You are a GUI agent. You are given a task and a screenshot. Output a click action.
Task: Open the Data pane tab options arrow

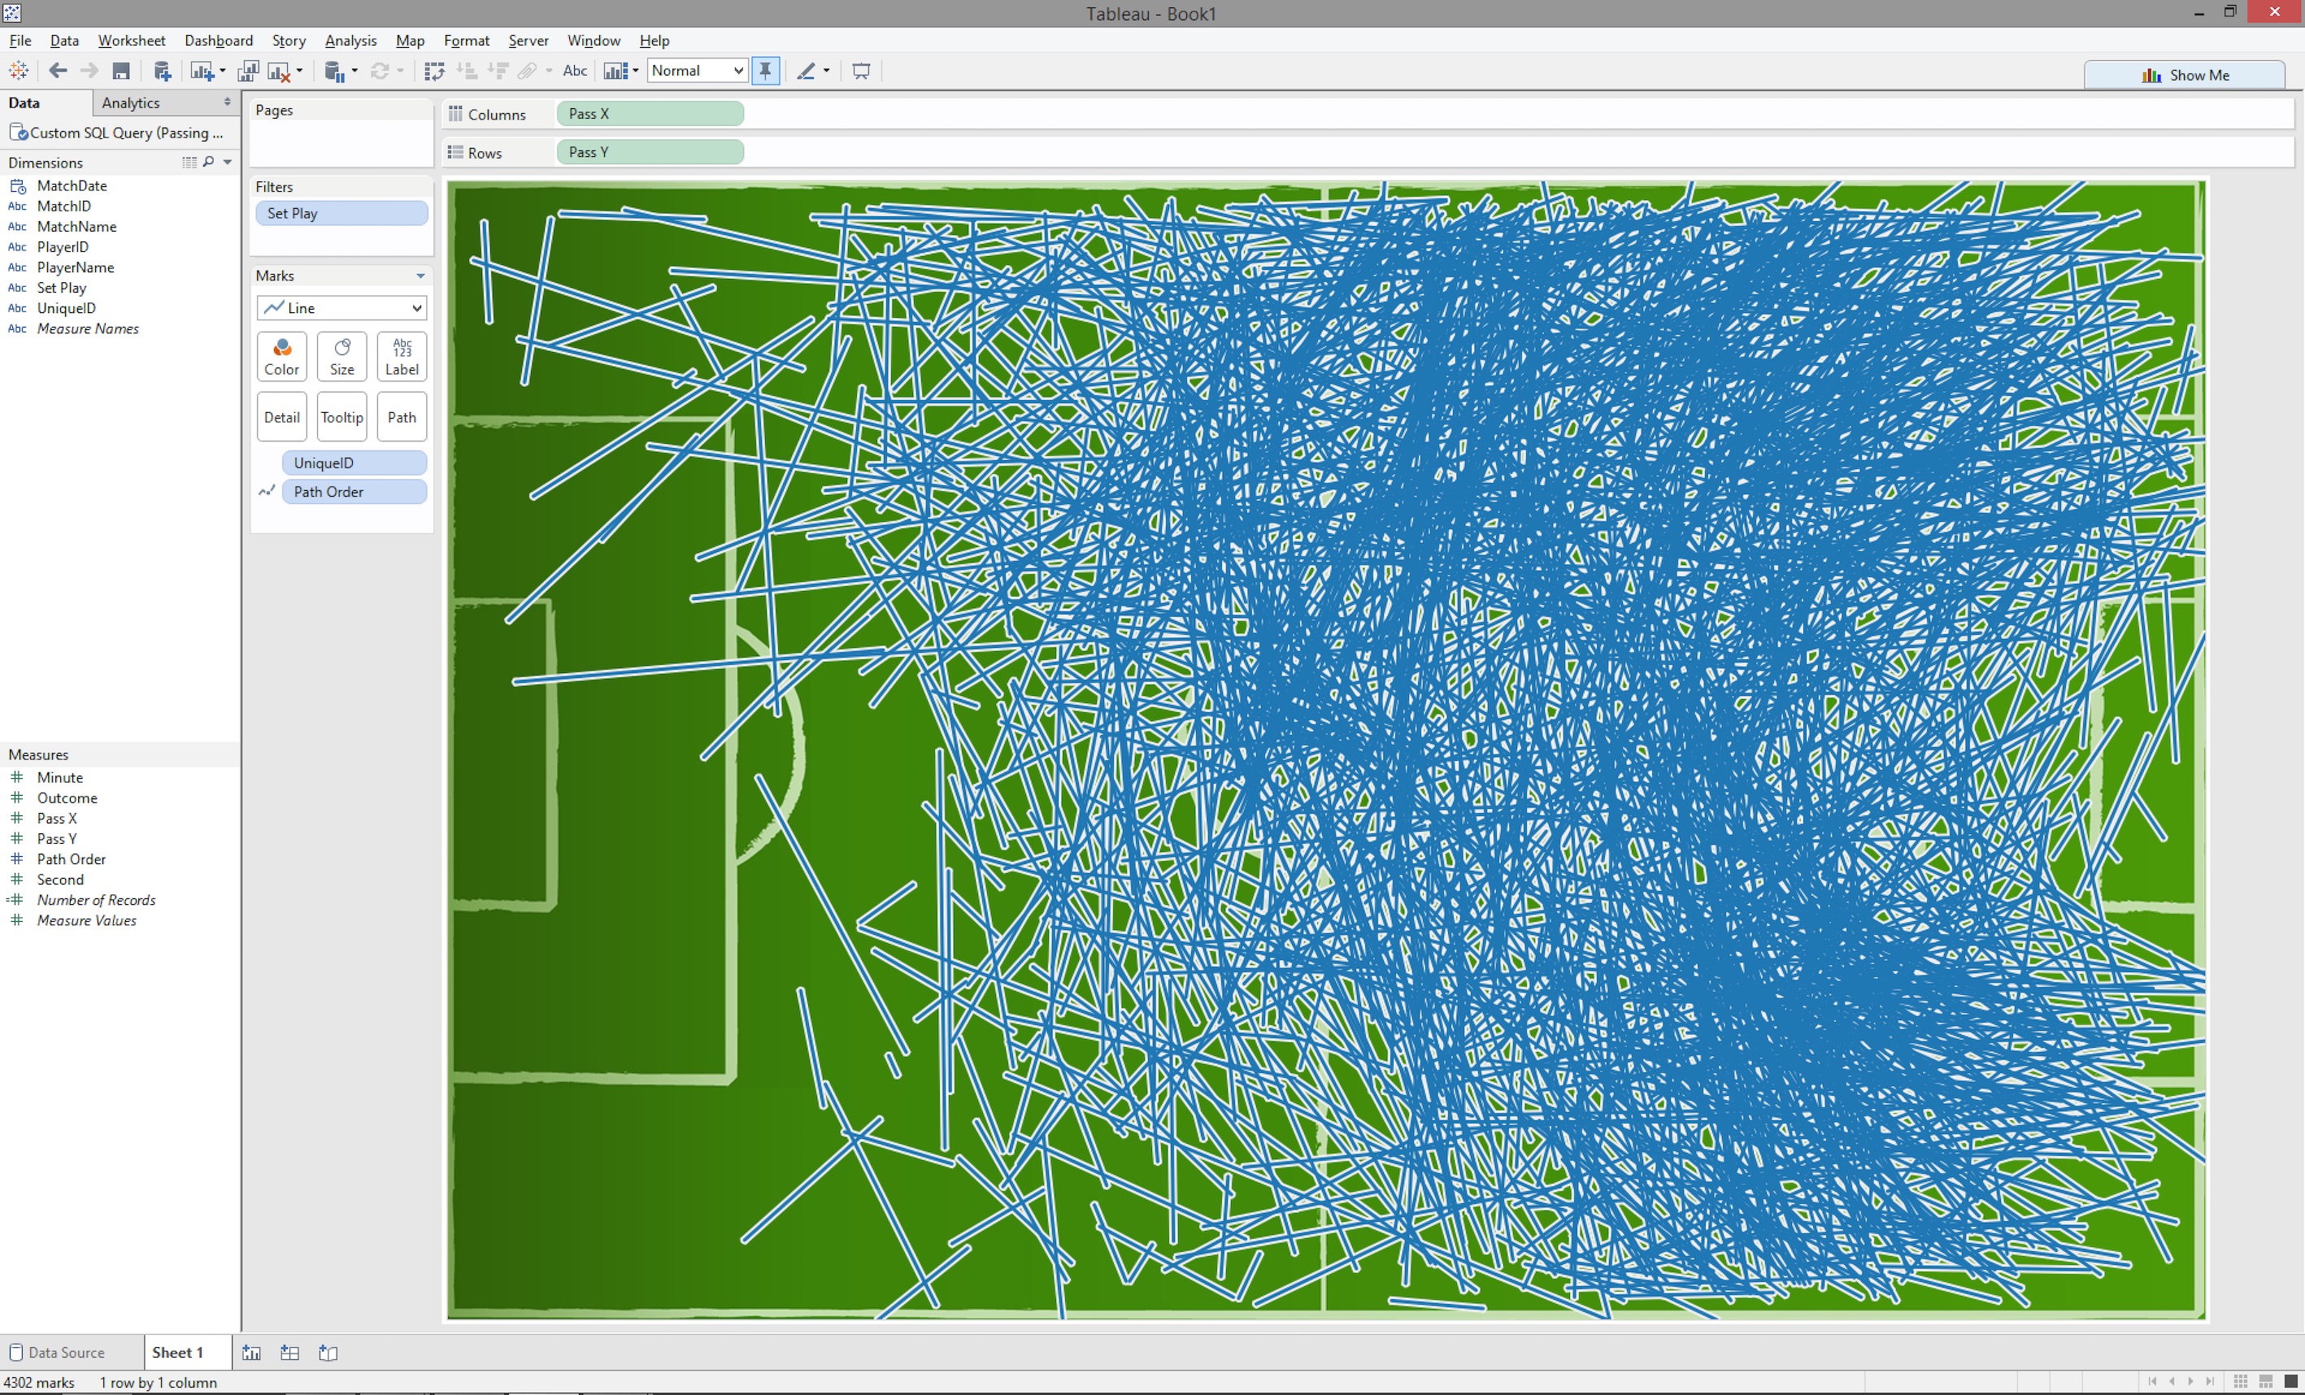(228, 102)
